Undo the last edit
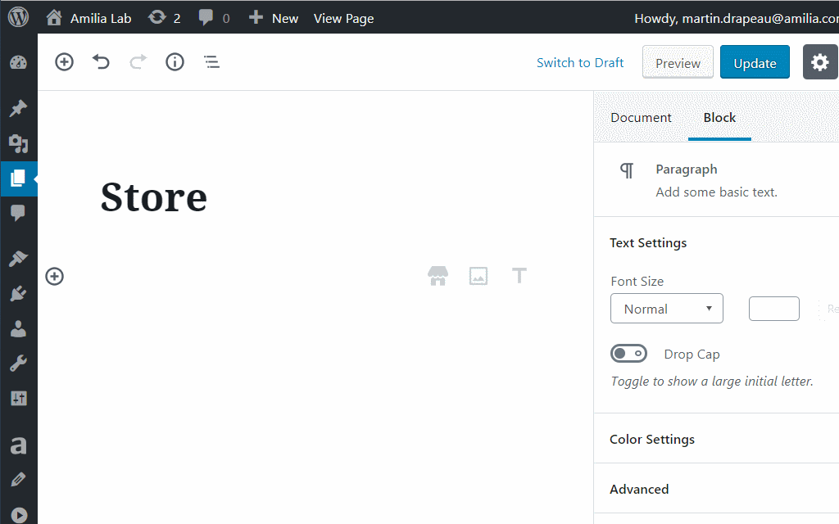The width and height of the screenshot is (839, 524). pos(101,62)
